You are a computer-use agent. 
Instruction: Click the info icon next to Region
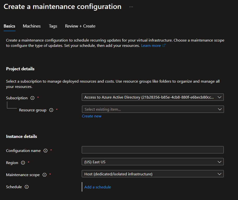tap(23, 163)
